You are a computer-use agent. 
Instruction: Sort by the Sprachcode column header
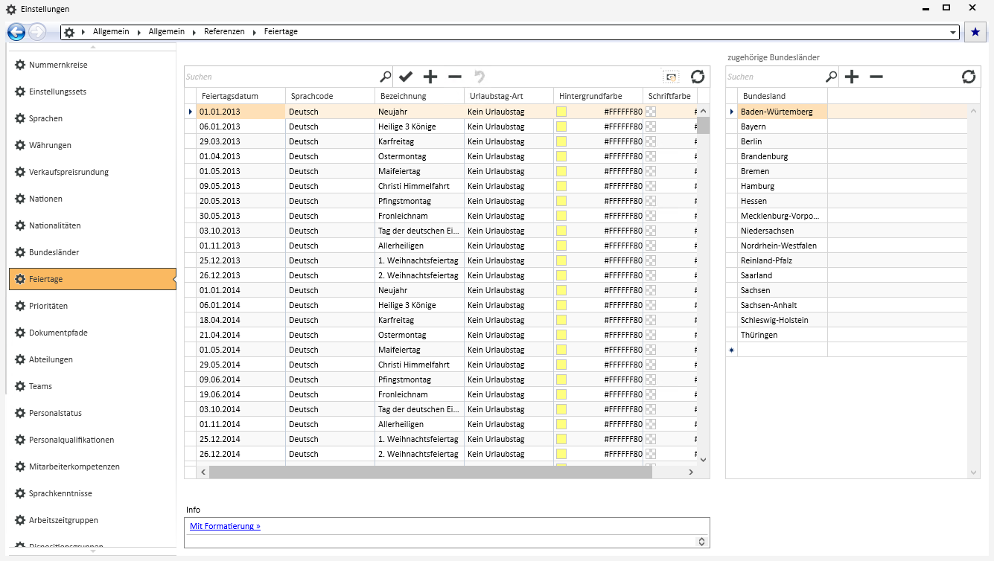pos(331,96)
